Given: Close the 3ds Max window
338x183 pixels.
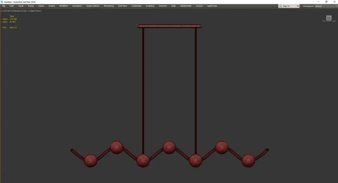Looking at the screenshot, I should point(334,2).
